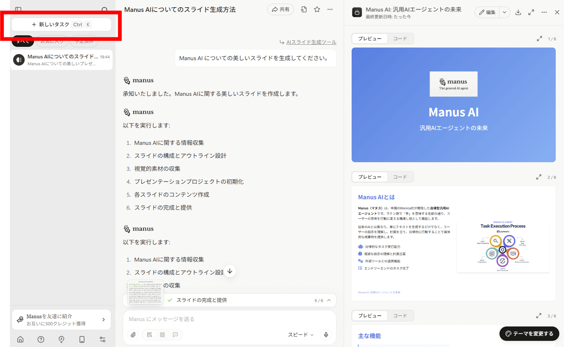The image size is (564, 347).
Task: Select the Manus AIとは slide preview
Action: pyautogui.click(x=454, y=243)
